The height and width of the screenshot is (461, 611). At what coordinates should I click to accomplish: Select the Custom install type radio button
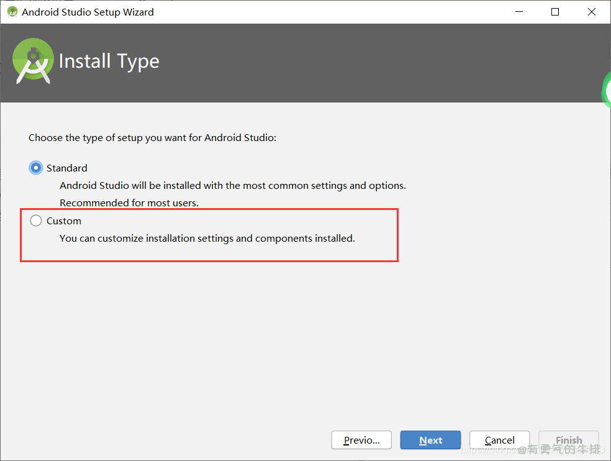click(x=36, y=221)
